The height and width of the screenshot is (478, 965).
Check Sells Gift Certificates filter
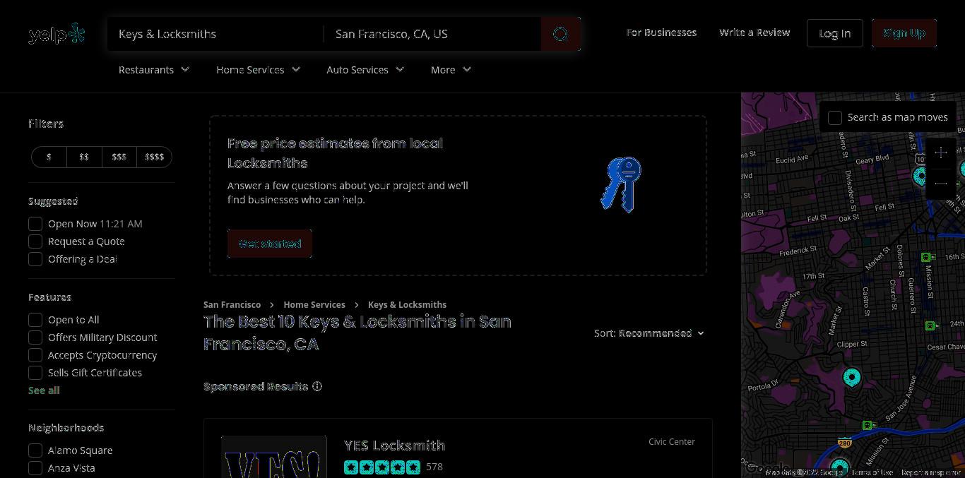coord(35,373)
